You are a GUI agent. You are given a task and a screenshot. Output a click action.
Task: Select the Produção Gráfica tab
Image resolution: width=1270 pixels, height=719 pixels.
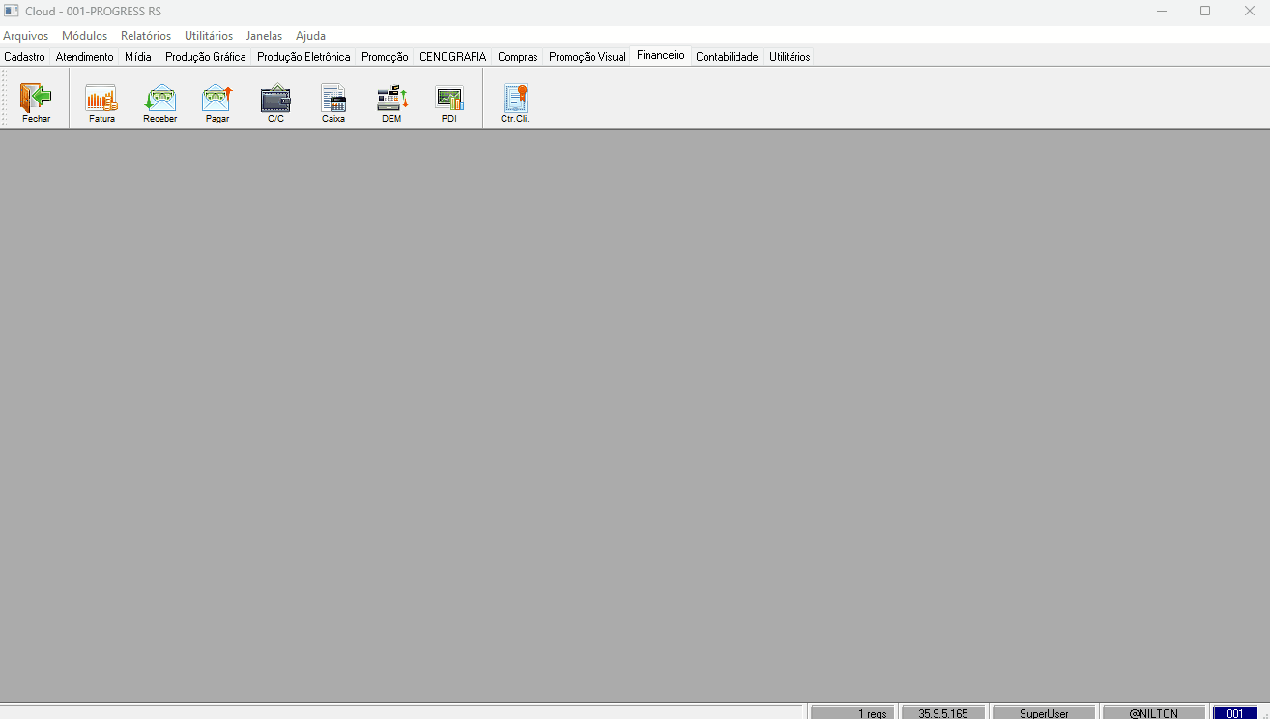206,57
